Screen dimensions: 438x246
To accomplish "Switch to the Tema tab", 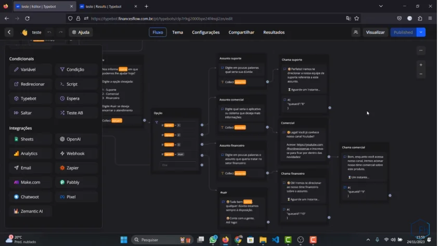I will click(177, 32).
